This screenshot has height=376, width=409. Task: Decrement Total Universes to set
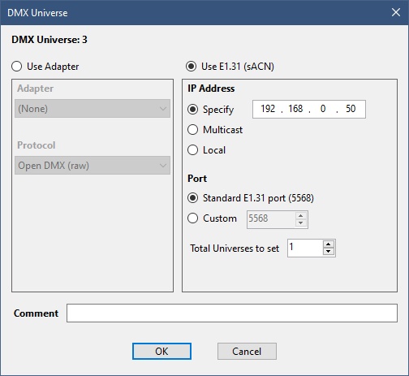point(329,252)
